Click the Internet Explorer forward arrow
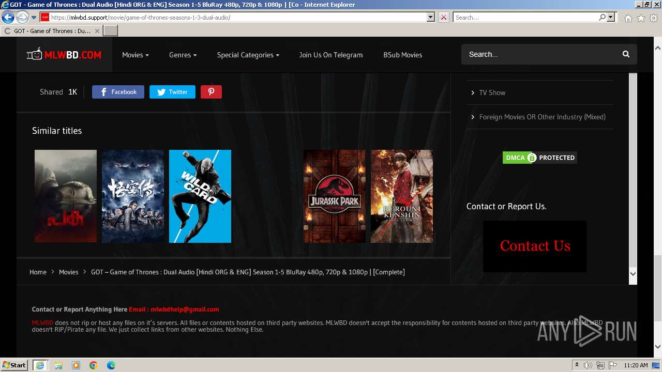This screenshot has width=662, height=372. pyautogui.click(x=22, y=18)
